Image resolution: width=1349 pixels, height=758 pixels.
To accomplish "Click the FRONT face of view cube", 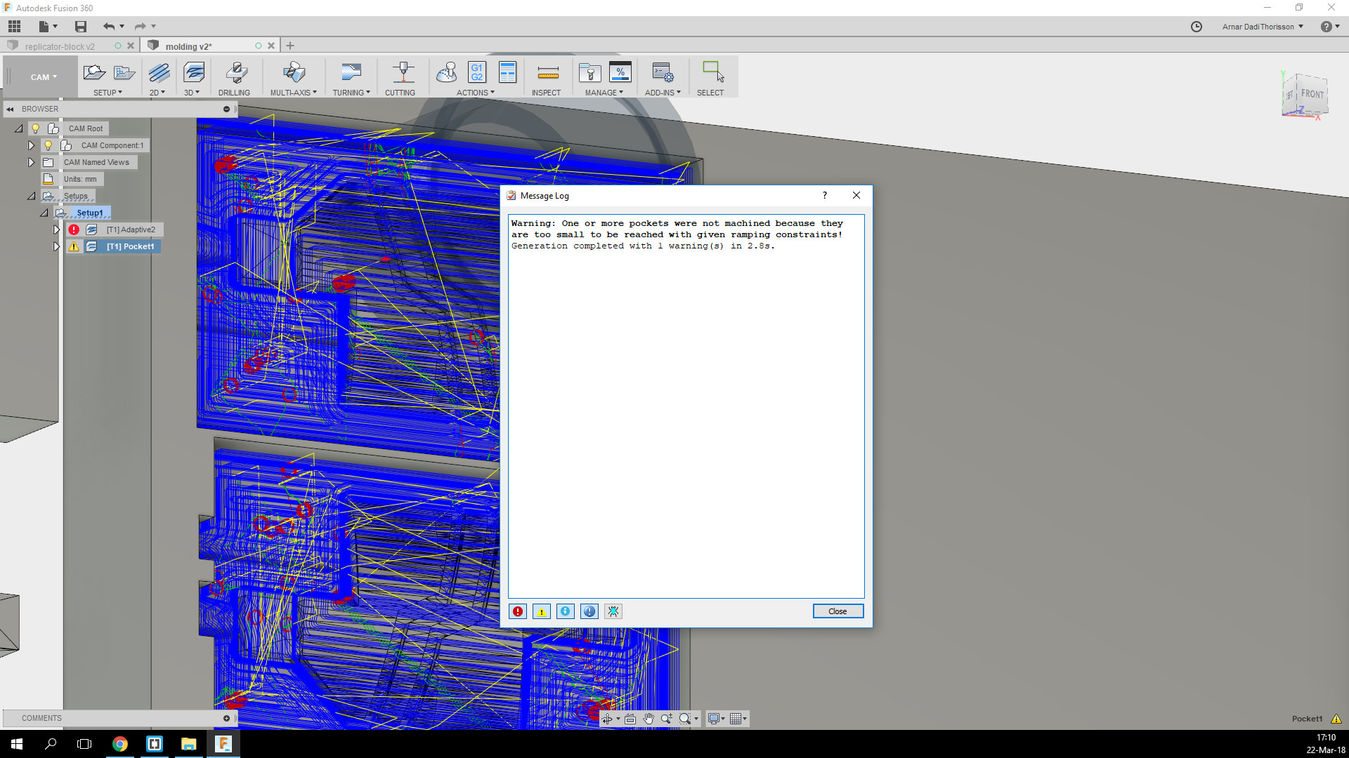I will coord(1312,94).
